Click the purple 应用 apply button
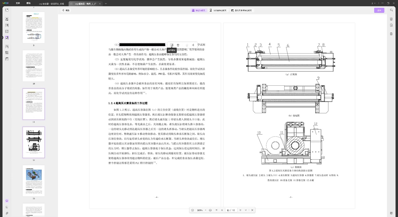Screen dimensions: 398x217 (x=379, y=10)
